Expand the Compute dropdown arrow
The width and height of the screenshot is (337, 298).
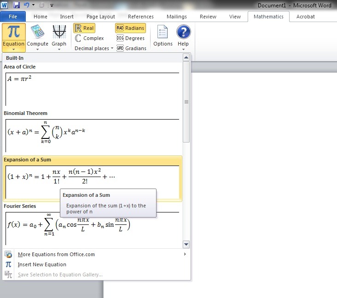[37, 49]
